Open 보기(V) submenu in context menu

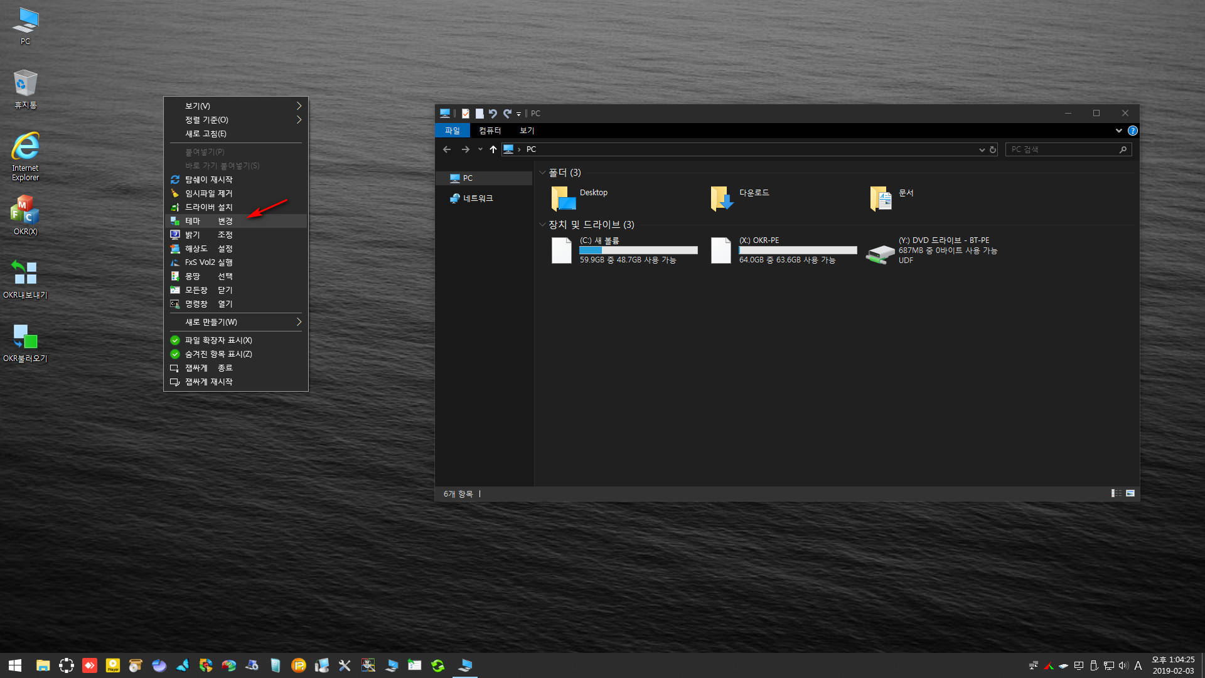click(x=236, y=106)
